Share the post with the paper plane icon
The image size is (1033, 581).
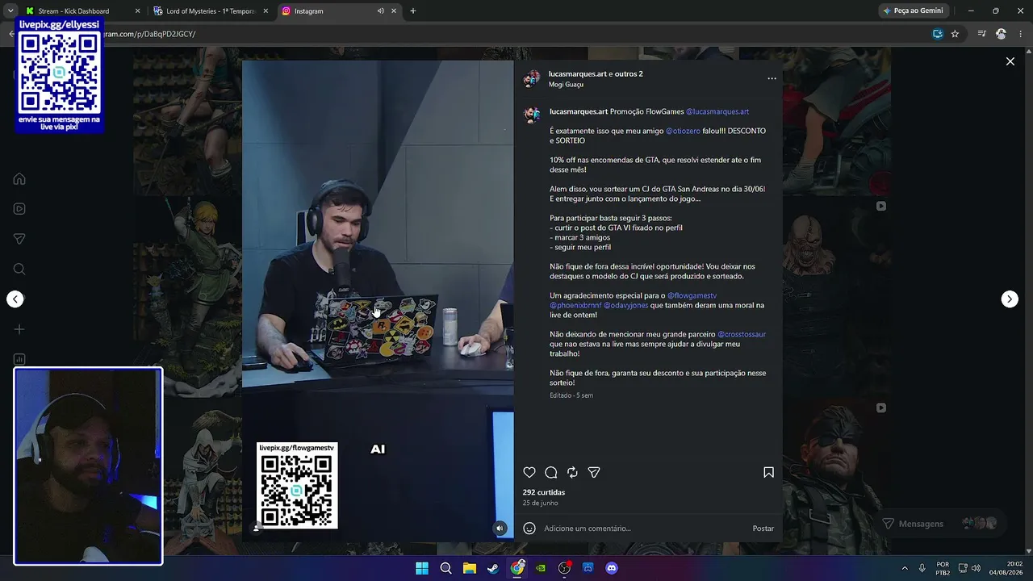click(594, 473)
